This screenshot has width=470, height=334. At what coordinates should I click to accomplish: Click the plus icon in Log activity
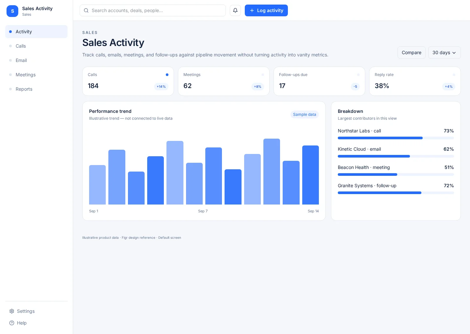pyautogui.click(x=252, y=10)
